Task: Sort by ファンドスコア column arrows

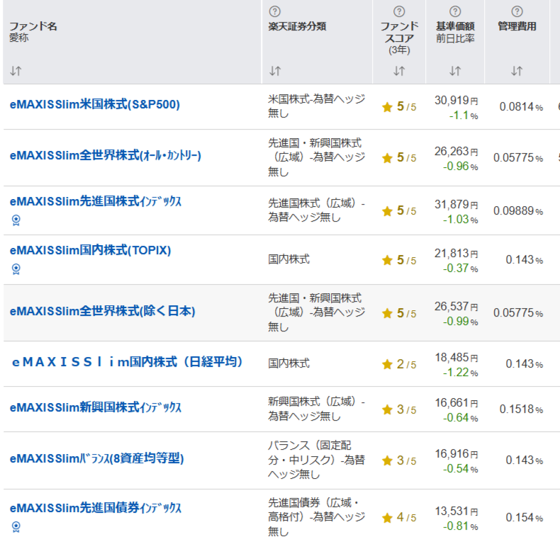Action: (x=399, y=71)
